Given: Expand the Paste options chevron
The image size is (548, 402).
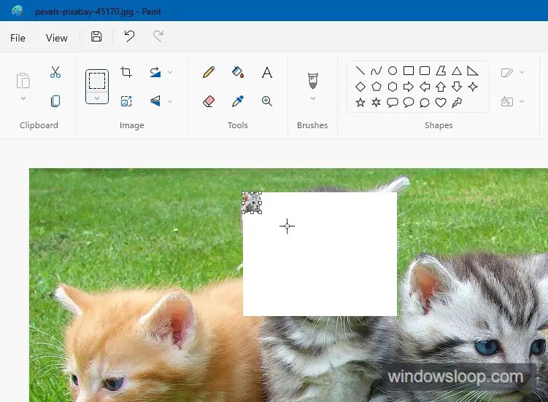Looking at the screenshot, I should (23, 98).
